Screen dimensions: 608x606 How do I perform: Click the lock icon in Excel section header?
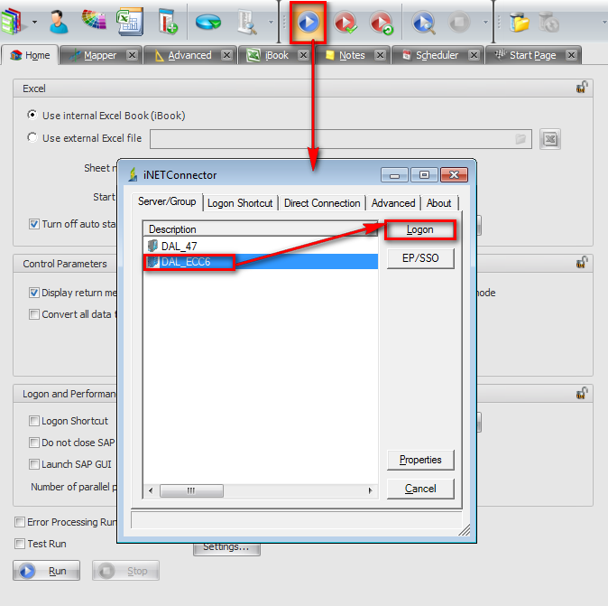(582, 88)
